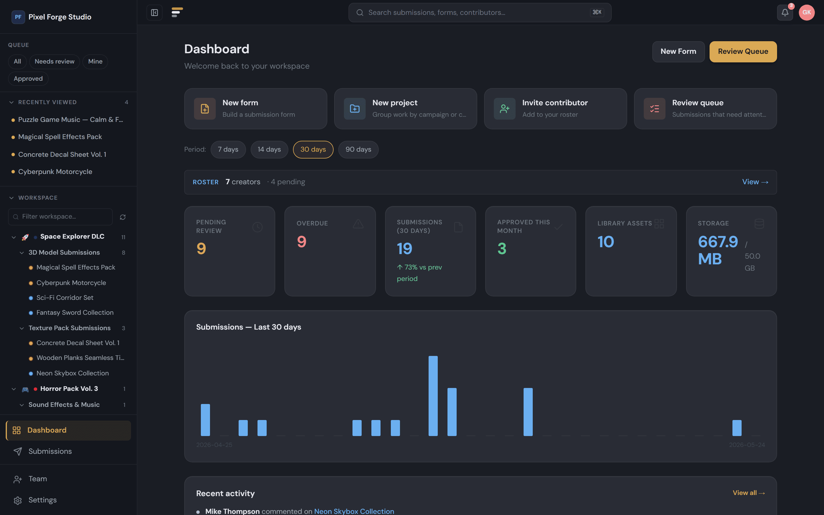
Task: Open Invite contributor quick action card
Action: click(555, 109)
